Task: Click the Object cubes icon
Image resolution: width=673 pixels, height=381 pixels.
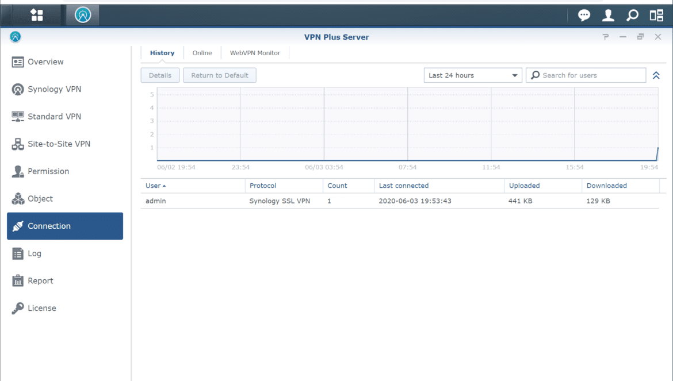Action: [18, 199]
